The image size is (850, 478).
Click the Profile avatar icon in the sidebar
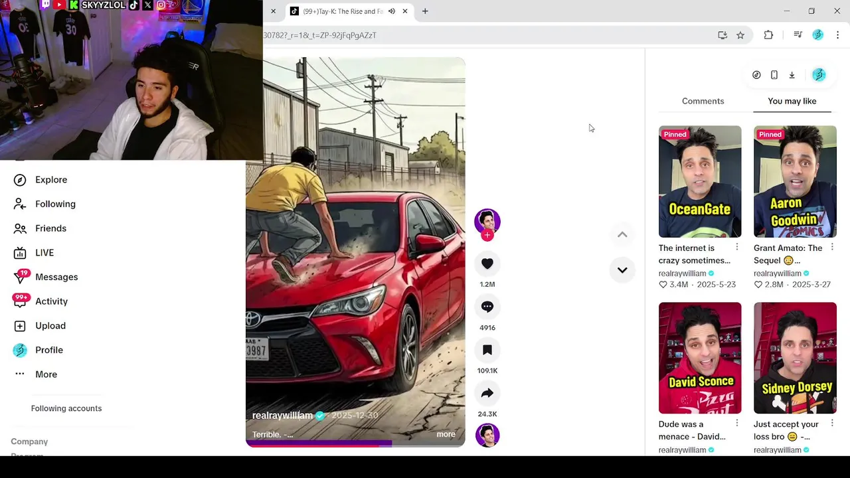tap(20, 350)
